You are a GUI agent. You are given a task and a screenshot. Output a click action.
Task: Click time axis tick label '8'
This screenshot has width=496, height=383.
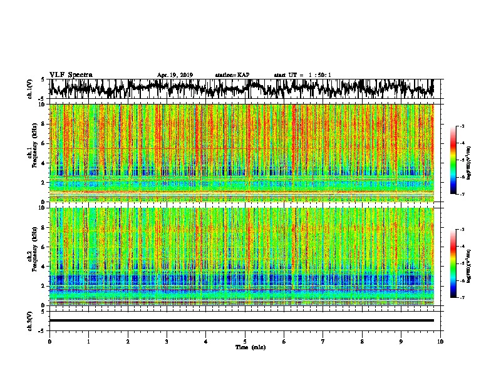pos(362,342)
